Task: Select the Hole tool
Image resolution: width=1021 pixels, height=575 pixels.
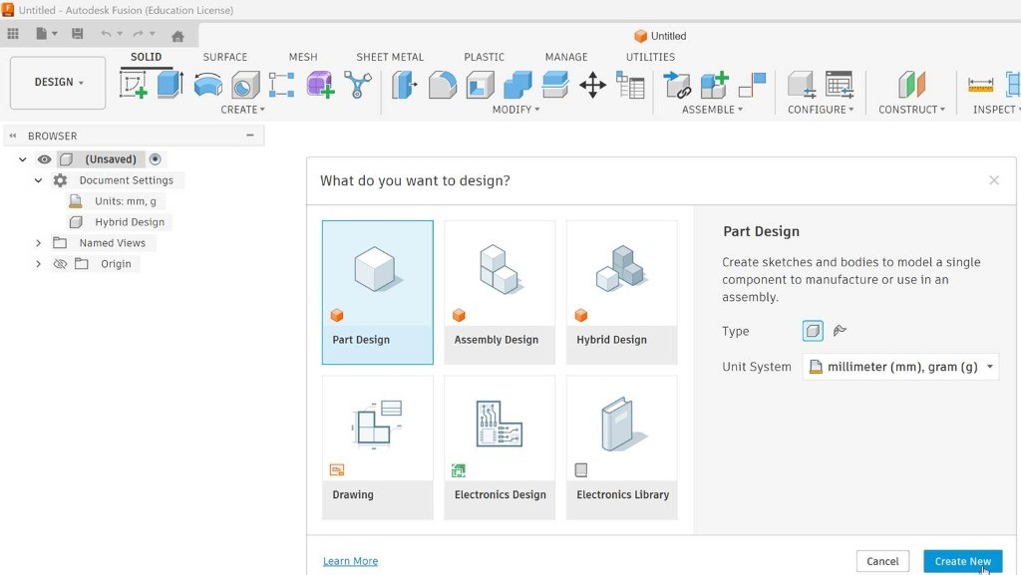Action: click(x=245, y=85)
